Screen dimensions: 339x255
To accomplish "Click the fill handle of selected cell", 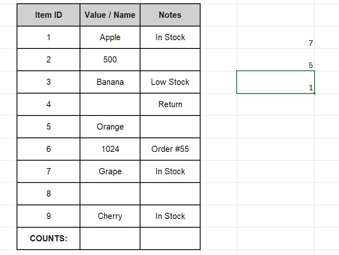I will (315, 94).
